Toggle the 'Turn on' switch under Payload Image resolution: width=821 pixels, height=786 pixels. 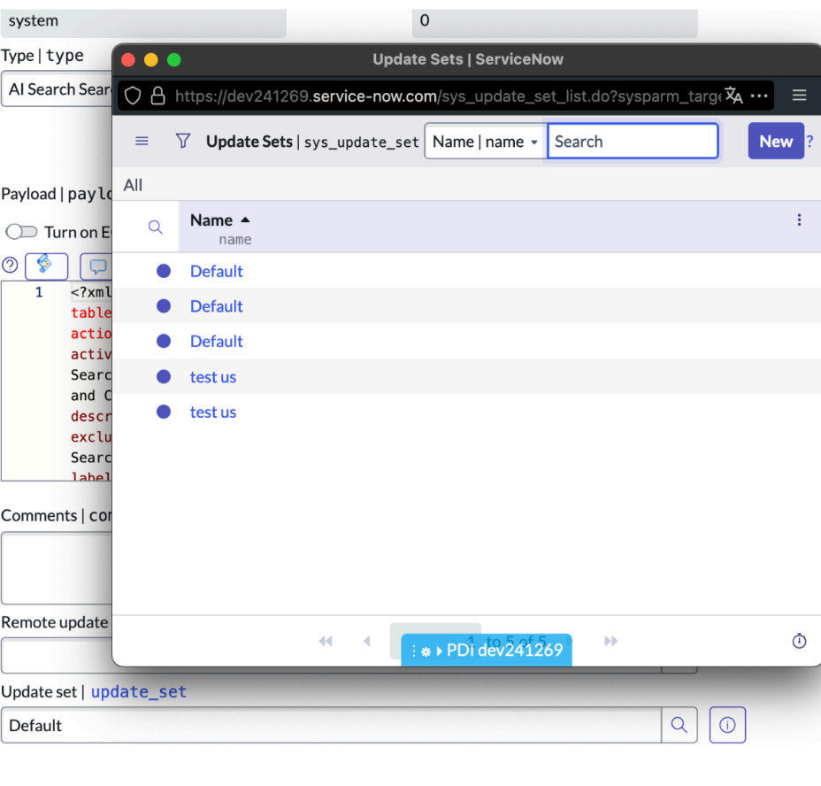[21, 232]
